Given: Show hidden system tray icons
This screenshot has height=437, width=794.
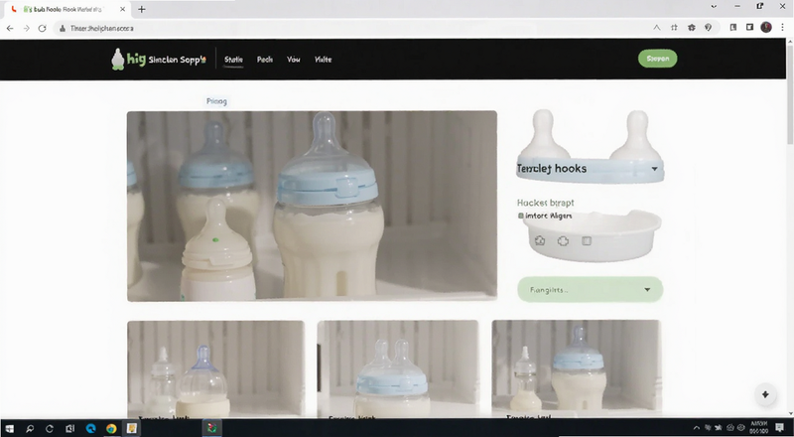Looking at the screenshot, I should coord(697,428).
